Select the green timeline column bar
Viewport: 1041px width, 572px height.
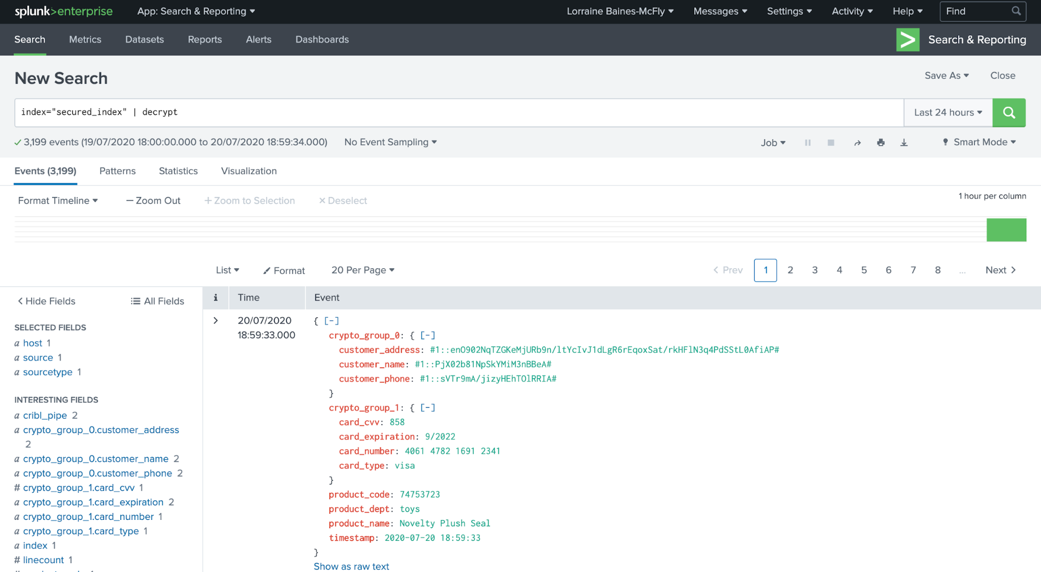1006,230
